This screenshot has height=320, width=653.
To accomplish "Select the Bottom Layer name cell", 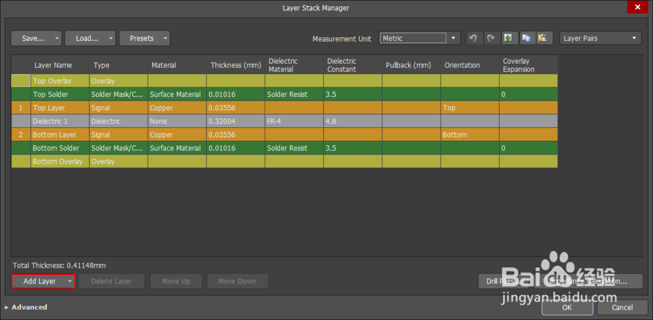I will 60,135.
